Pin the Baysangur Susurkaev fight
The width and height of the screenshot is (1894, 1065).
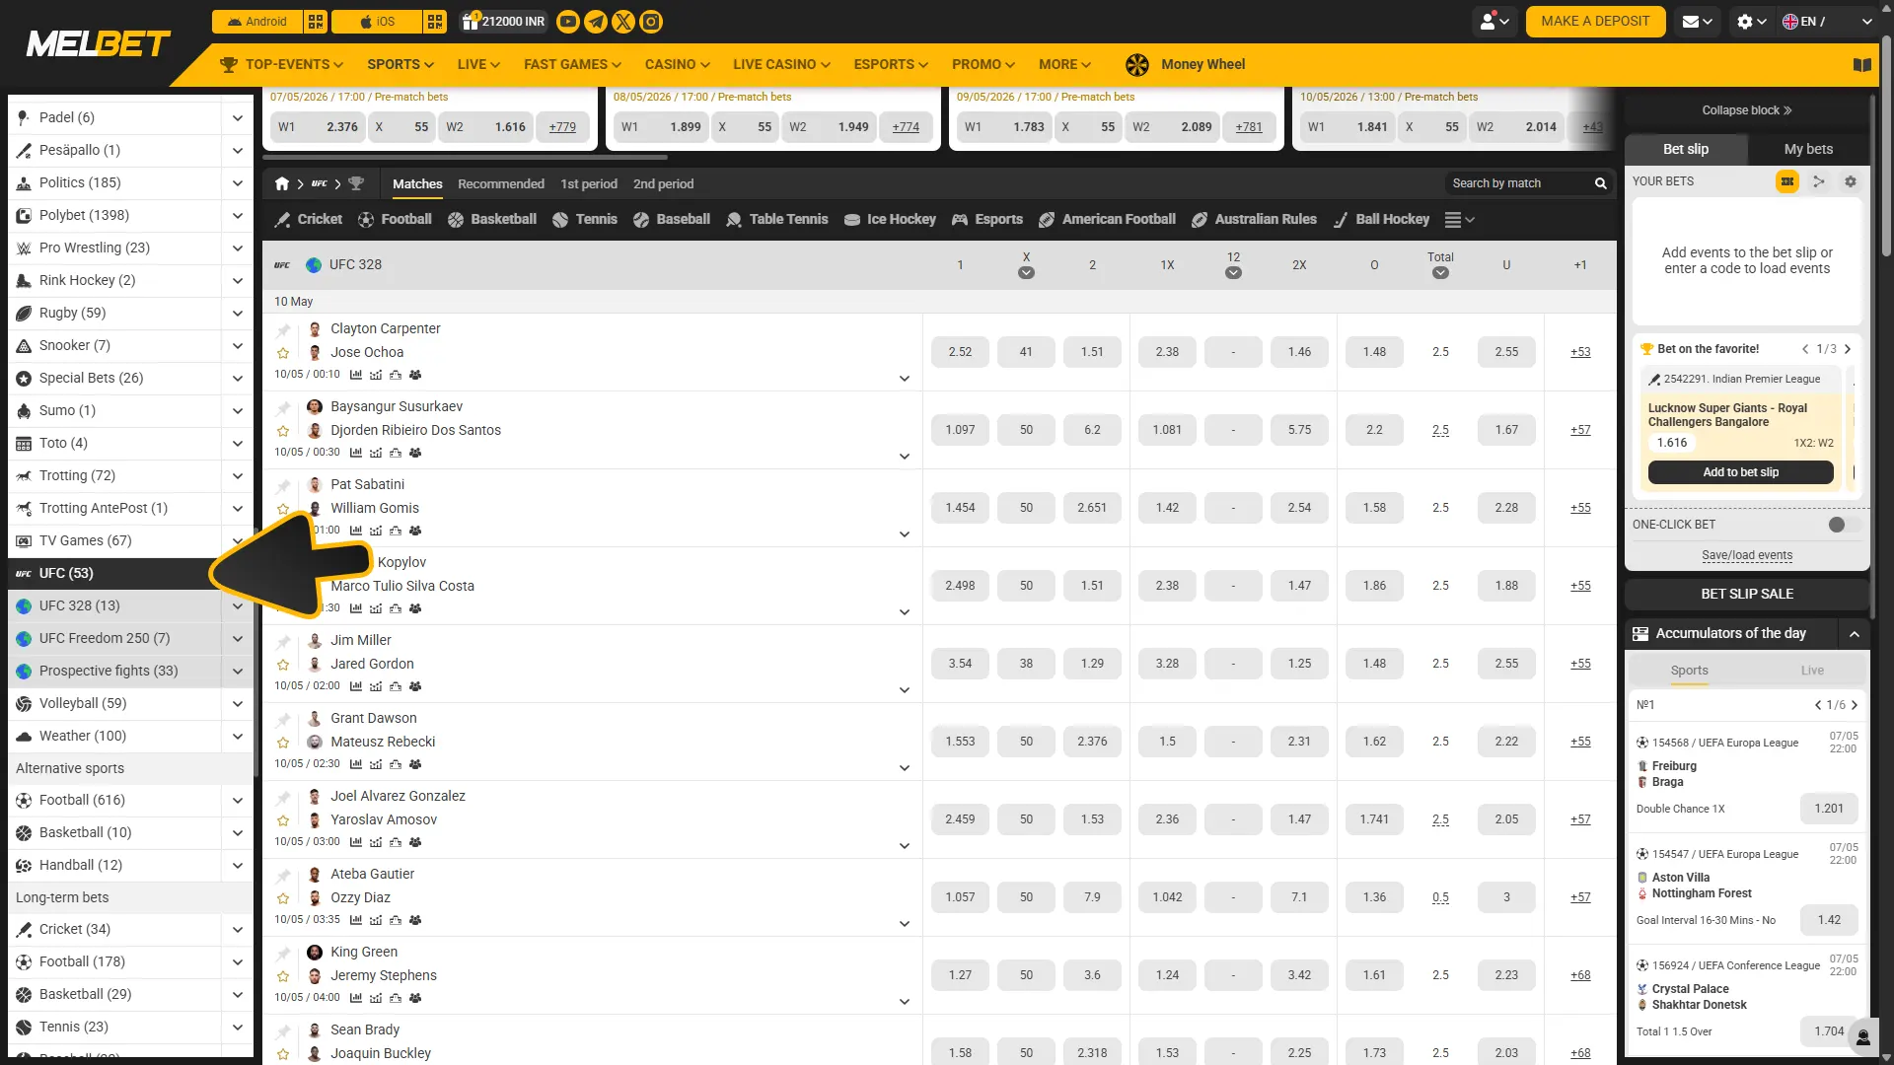283,407
